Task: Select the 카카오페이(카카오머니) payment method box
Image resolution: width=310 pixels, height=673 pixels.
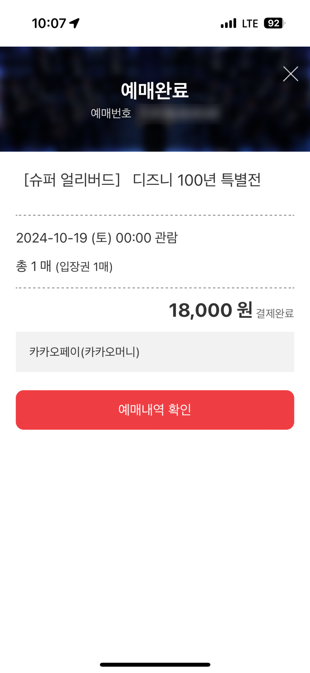Action: pos(155,352)
